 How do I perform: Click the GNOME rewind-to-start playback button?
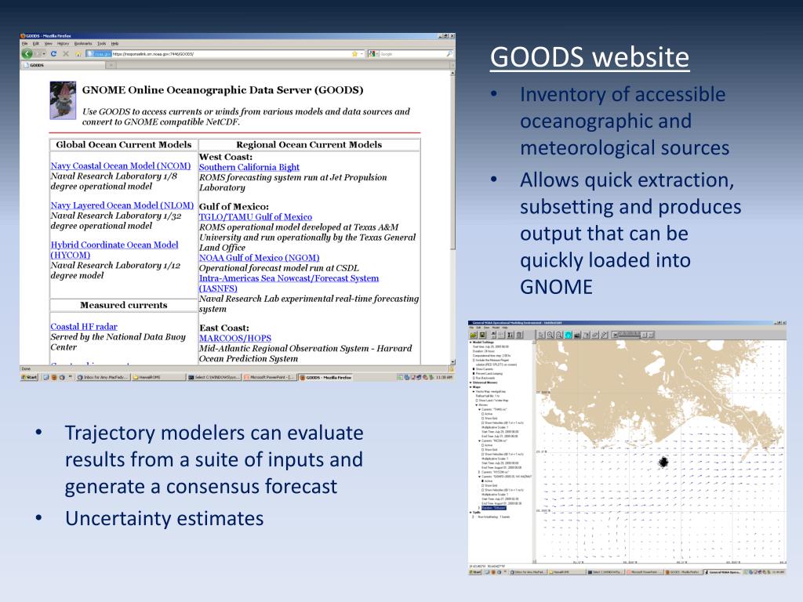(615, 335)
